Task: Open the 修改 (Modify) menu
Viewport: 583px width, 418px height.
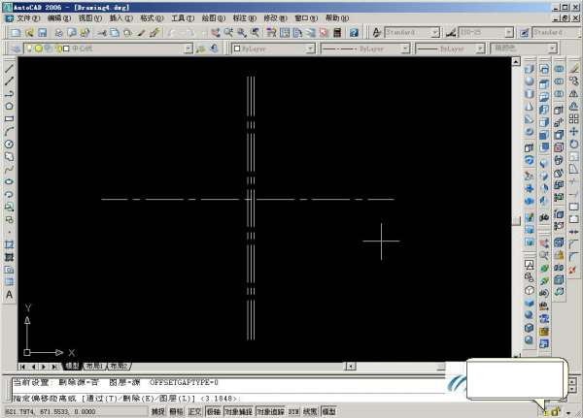Action: pos(273,18)
